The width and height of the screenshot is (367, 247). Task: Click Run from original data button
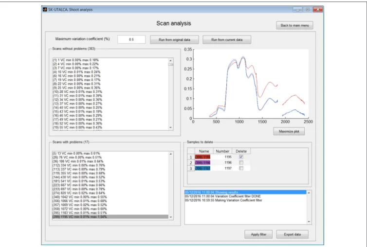pyautogui.click(x=174, y=40)
